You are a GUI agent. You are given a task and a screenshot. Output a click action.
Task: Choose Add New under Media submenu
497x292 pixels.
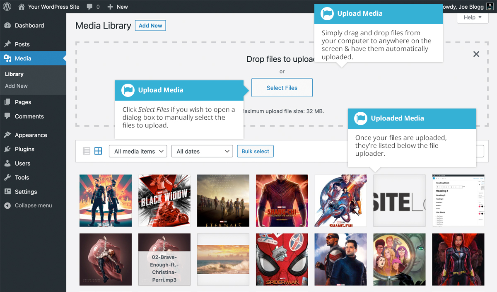(x=16, y=86)
